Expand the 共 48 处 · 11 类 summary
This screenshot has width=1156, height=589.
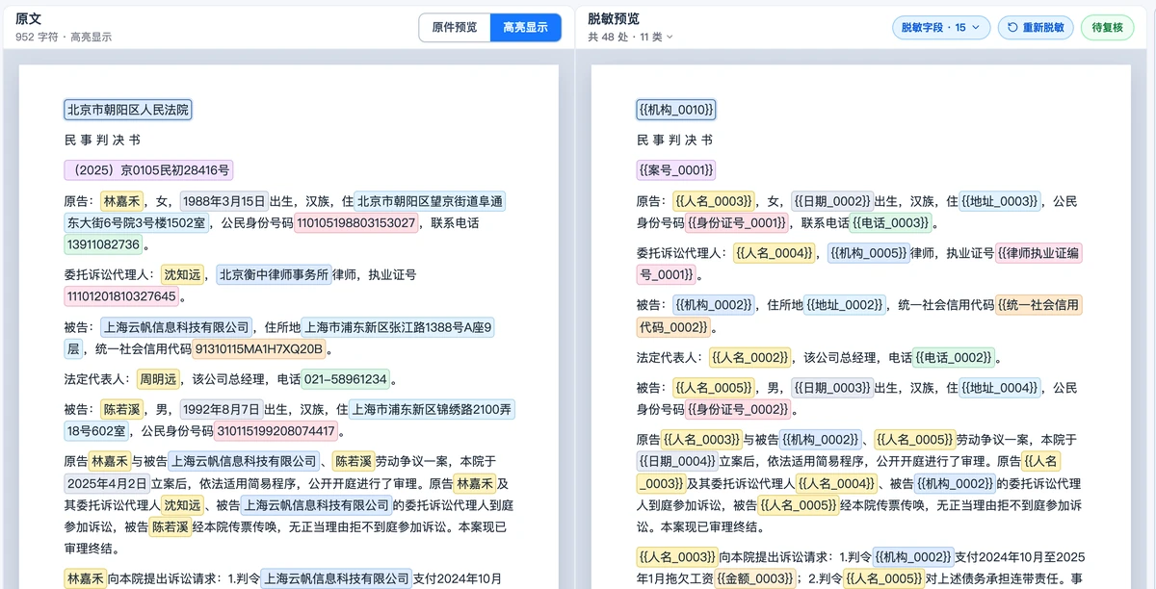pyautogui.click(x=630, y=37)
